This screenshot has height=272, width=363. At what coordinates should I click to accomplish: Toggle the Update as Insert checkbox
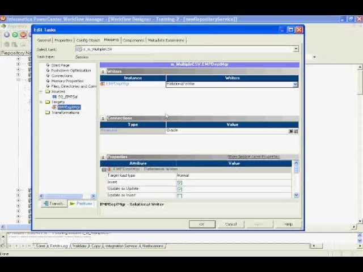pyautogui.click(x=179, y=195)
